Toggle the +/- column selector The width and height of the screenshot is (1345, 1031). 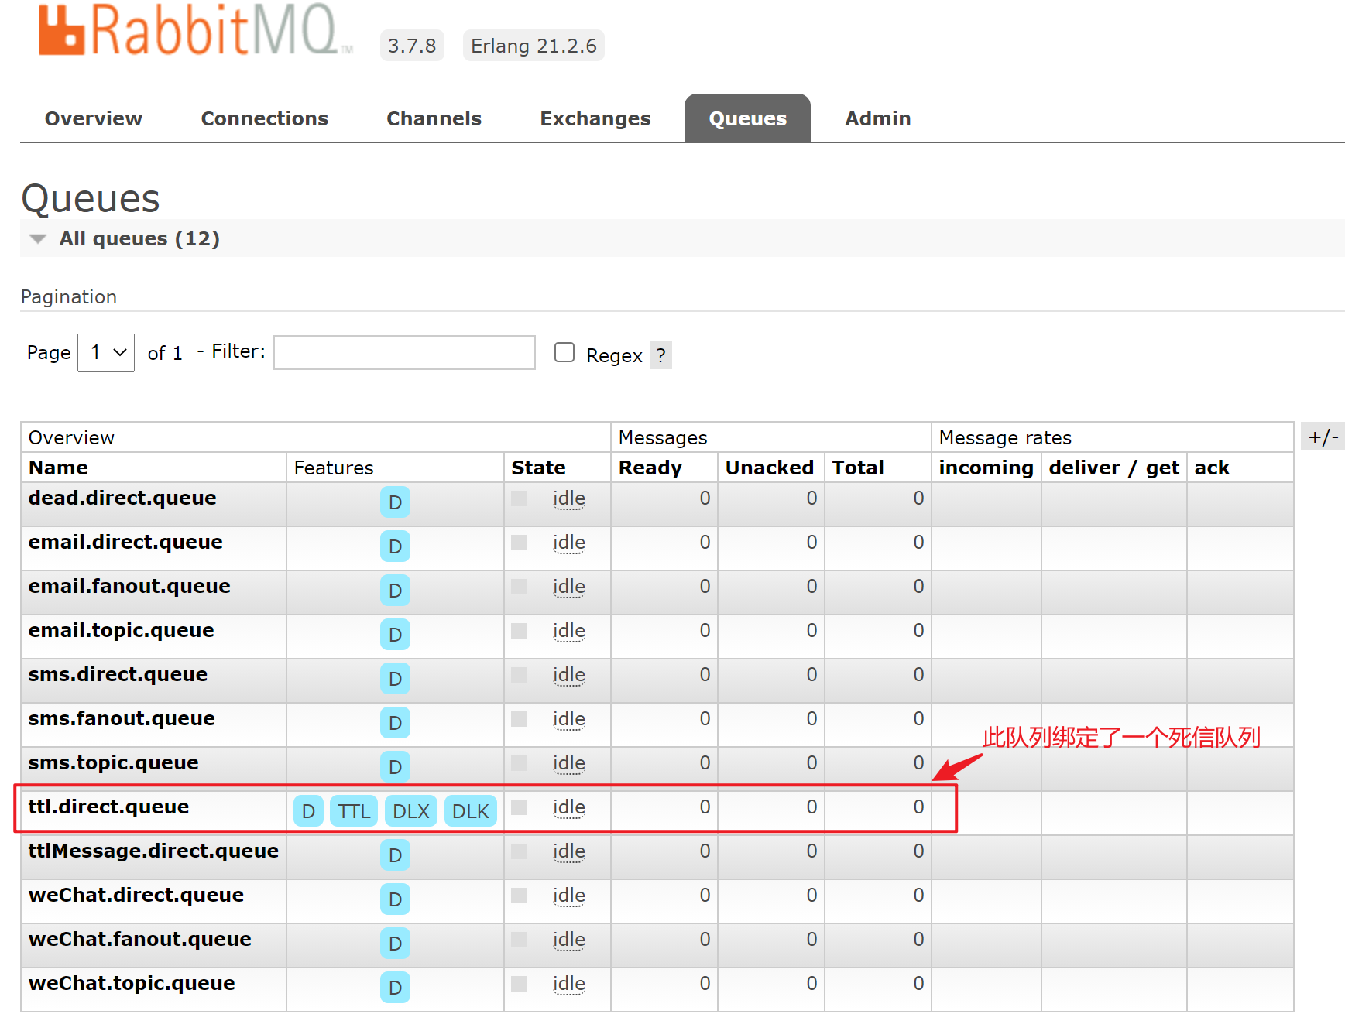[x=1323, y=437]
